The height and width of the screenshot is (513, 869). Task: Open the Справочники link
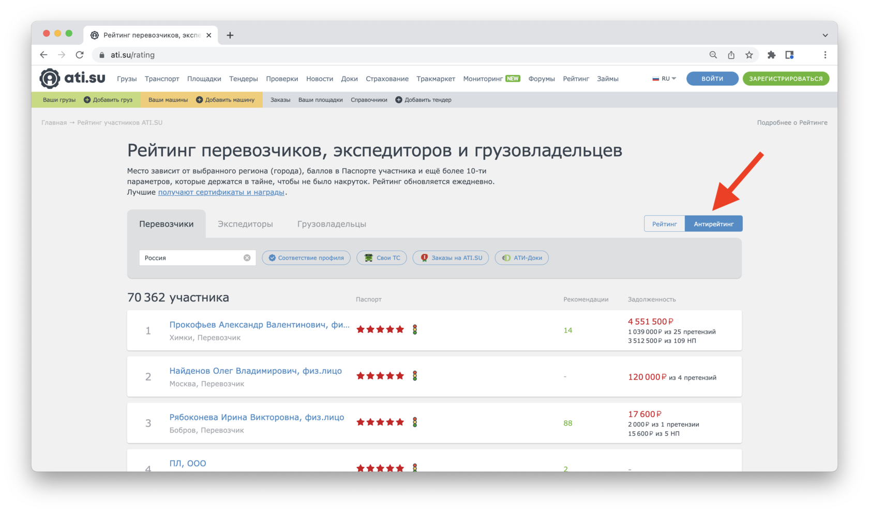[x=369, y=100]
